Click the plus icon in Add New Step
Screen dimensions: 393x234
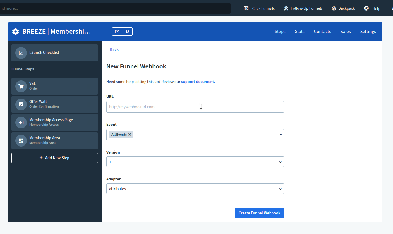click(41, 158)
